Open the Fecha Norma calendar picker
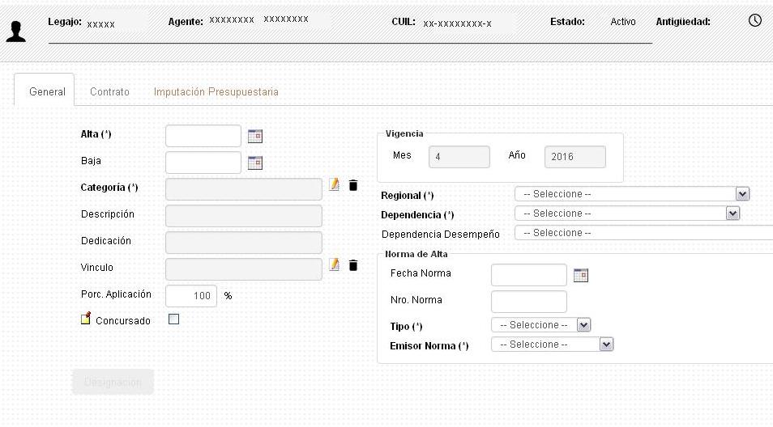Viewport: 773px width, 427px height. tap(580, 275)
